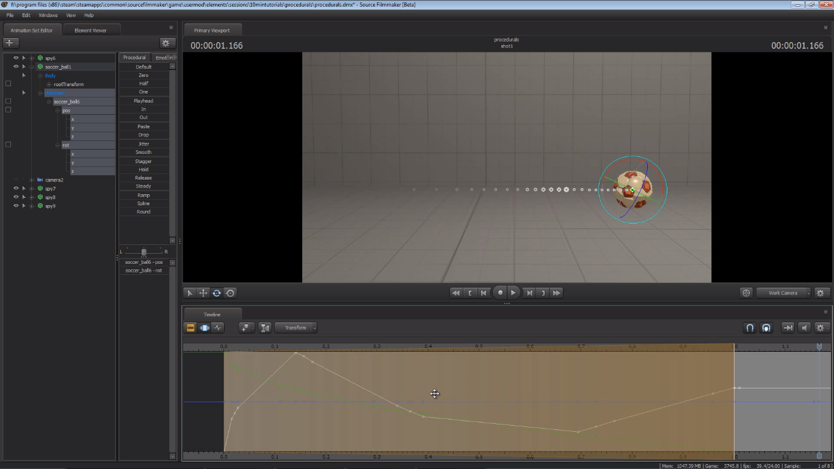
Task: Click the right bracket next clip button
Action: coord(543,293)
